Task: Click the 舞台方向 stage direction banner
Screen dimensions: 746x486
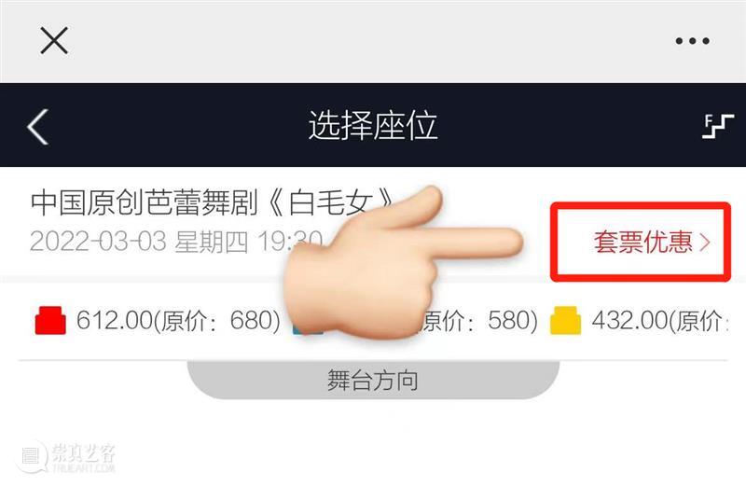Action: point(373,381)
